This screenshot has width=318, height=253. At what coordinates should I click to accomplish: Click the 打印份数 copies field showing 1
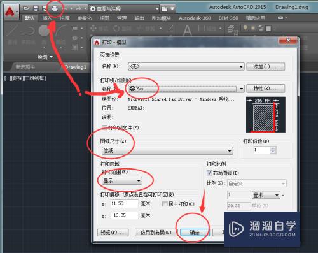(x=262, y=150)
